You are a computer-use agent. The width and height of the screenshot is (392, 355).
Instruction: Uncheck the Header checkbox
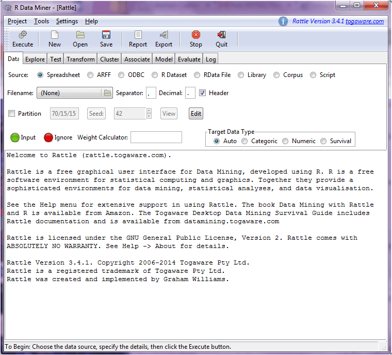pos(203,93)
